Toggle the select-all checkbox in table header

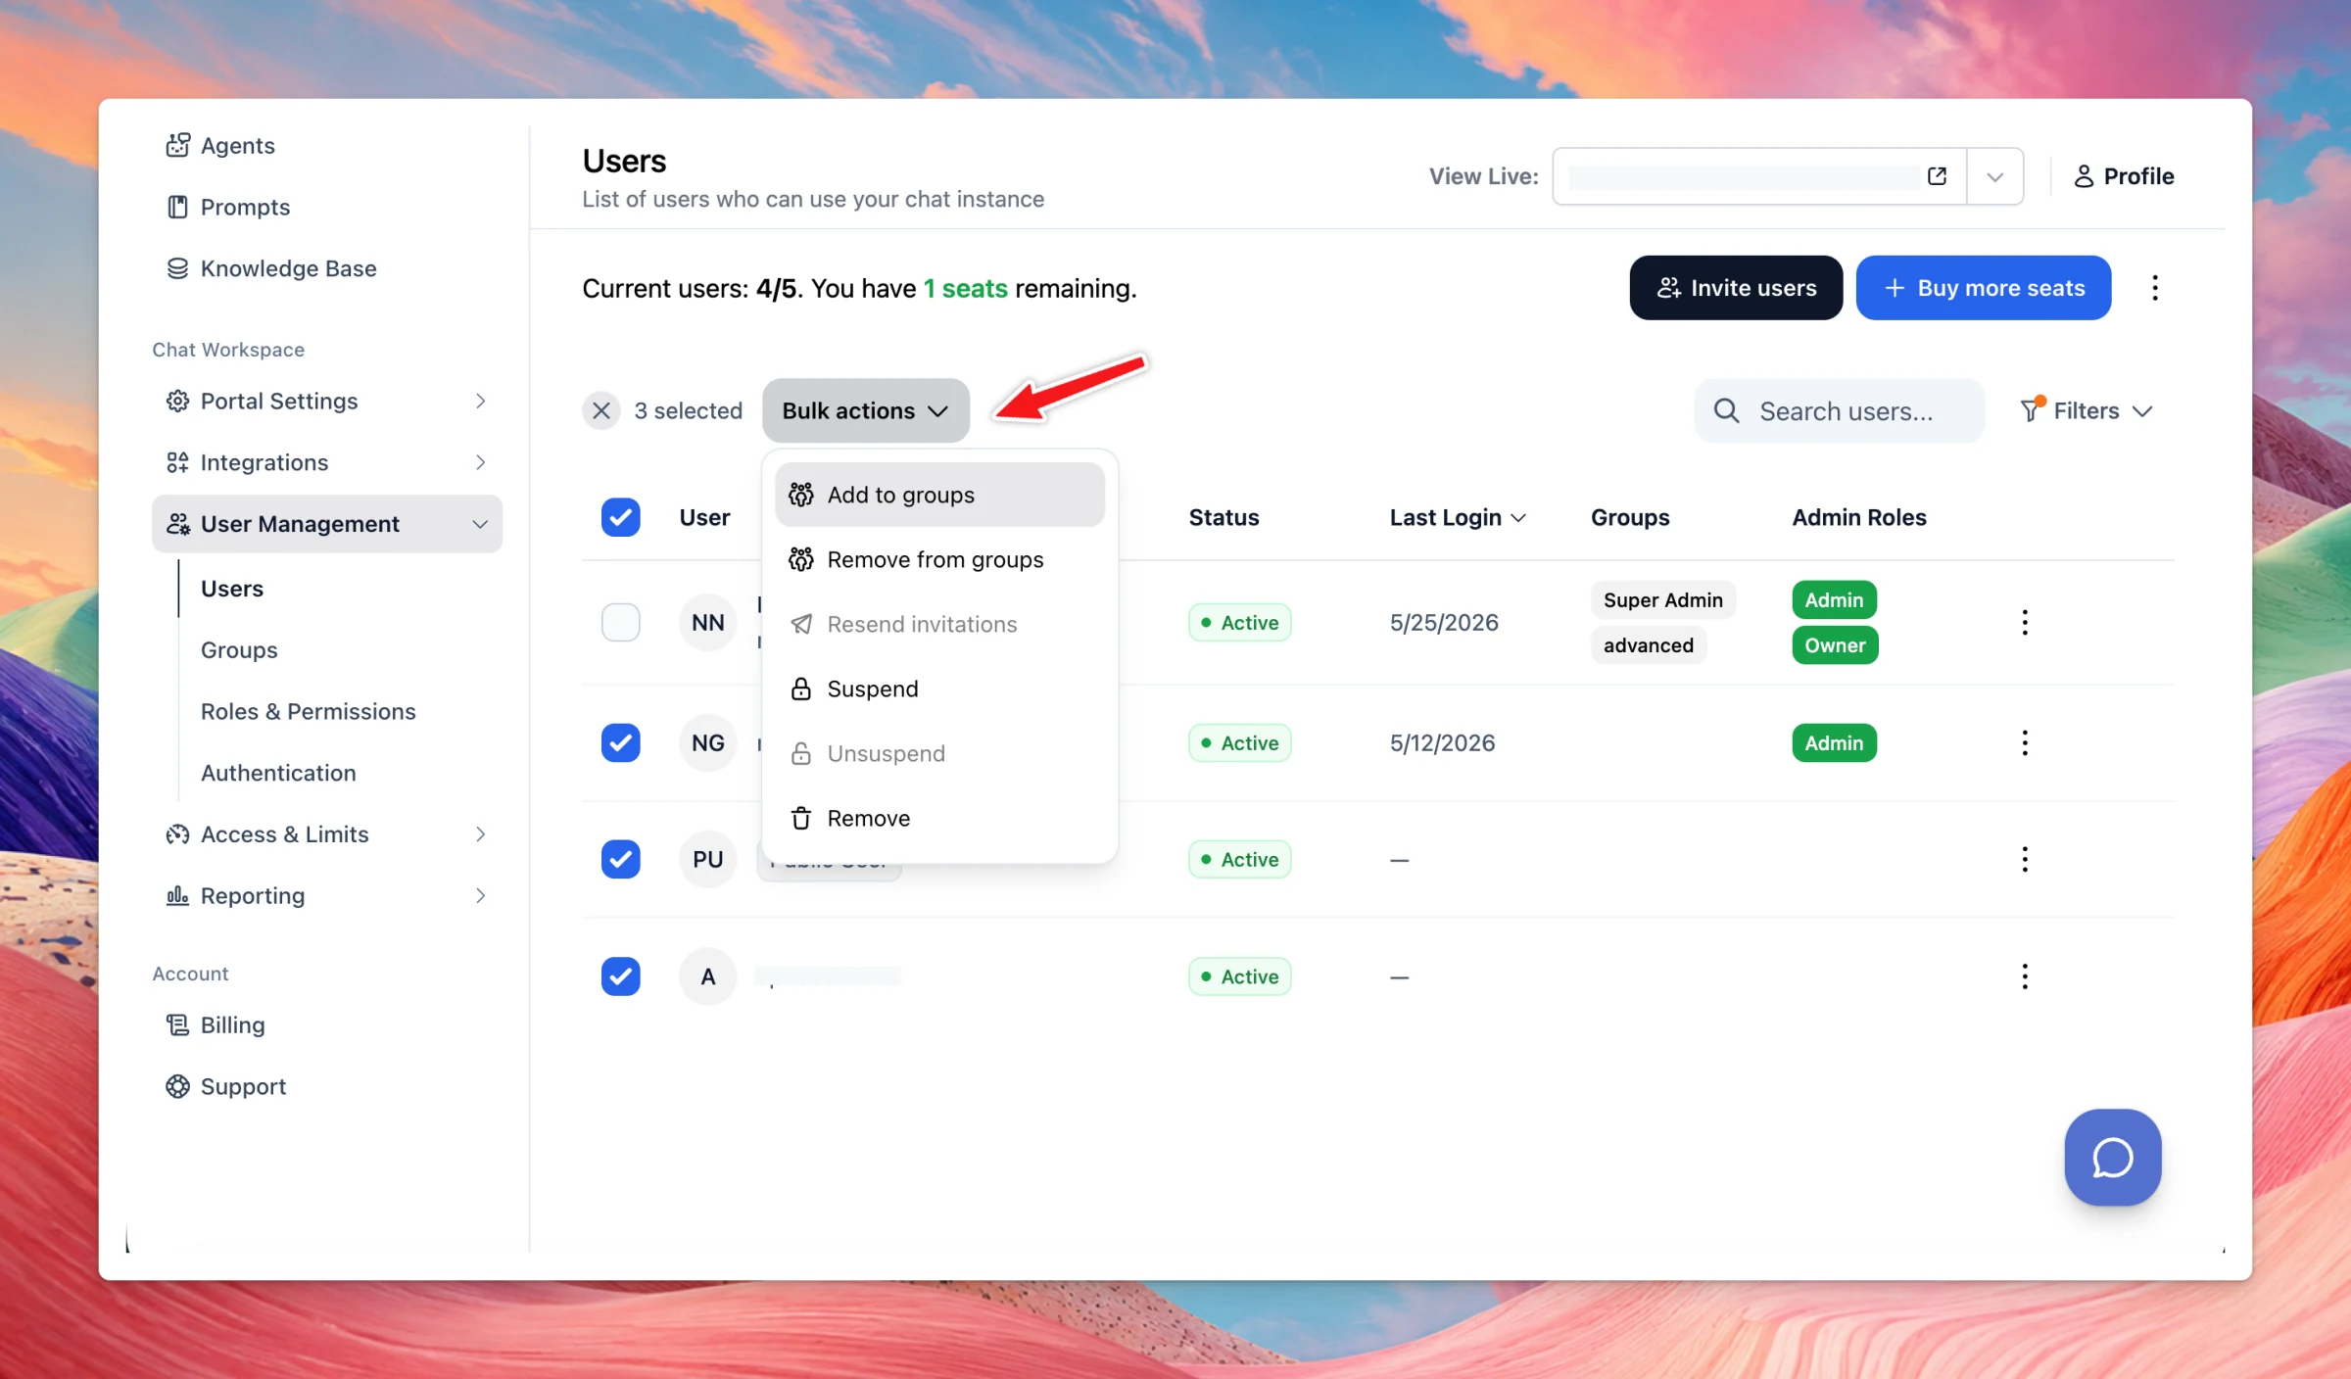click(x=621, y=517)
